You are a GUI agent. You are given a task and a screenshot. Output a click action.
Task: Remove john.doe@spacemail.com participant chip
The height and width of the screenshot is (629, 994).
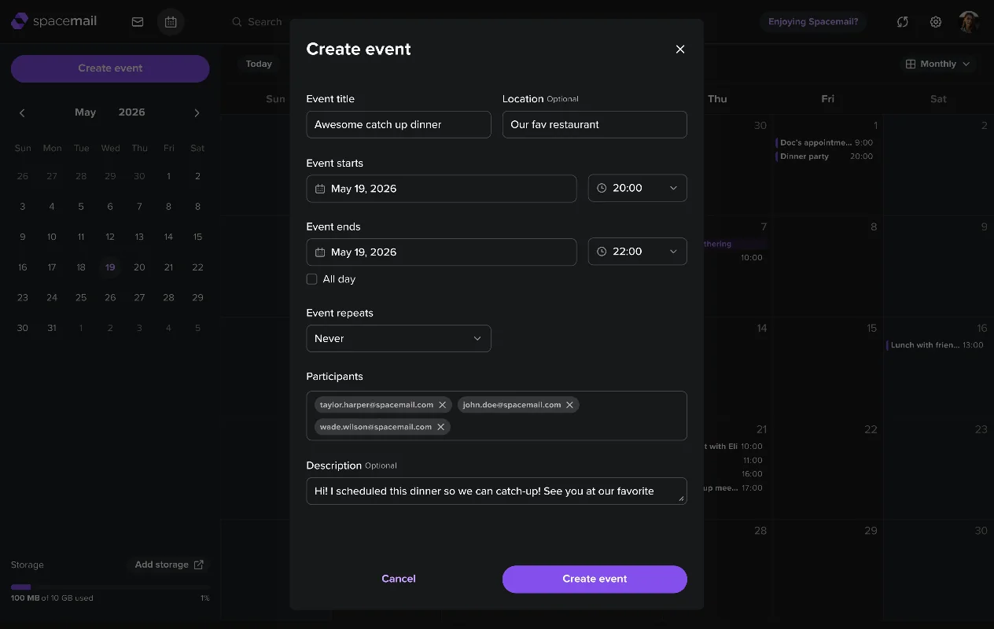click(570, 405)
